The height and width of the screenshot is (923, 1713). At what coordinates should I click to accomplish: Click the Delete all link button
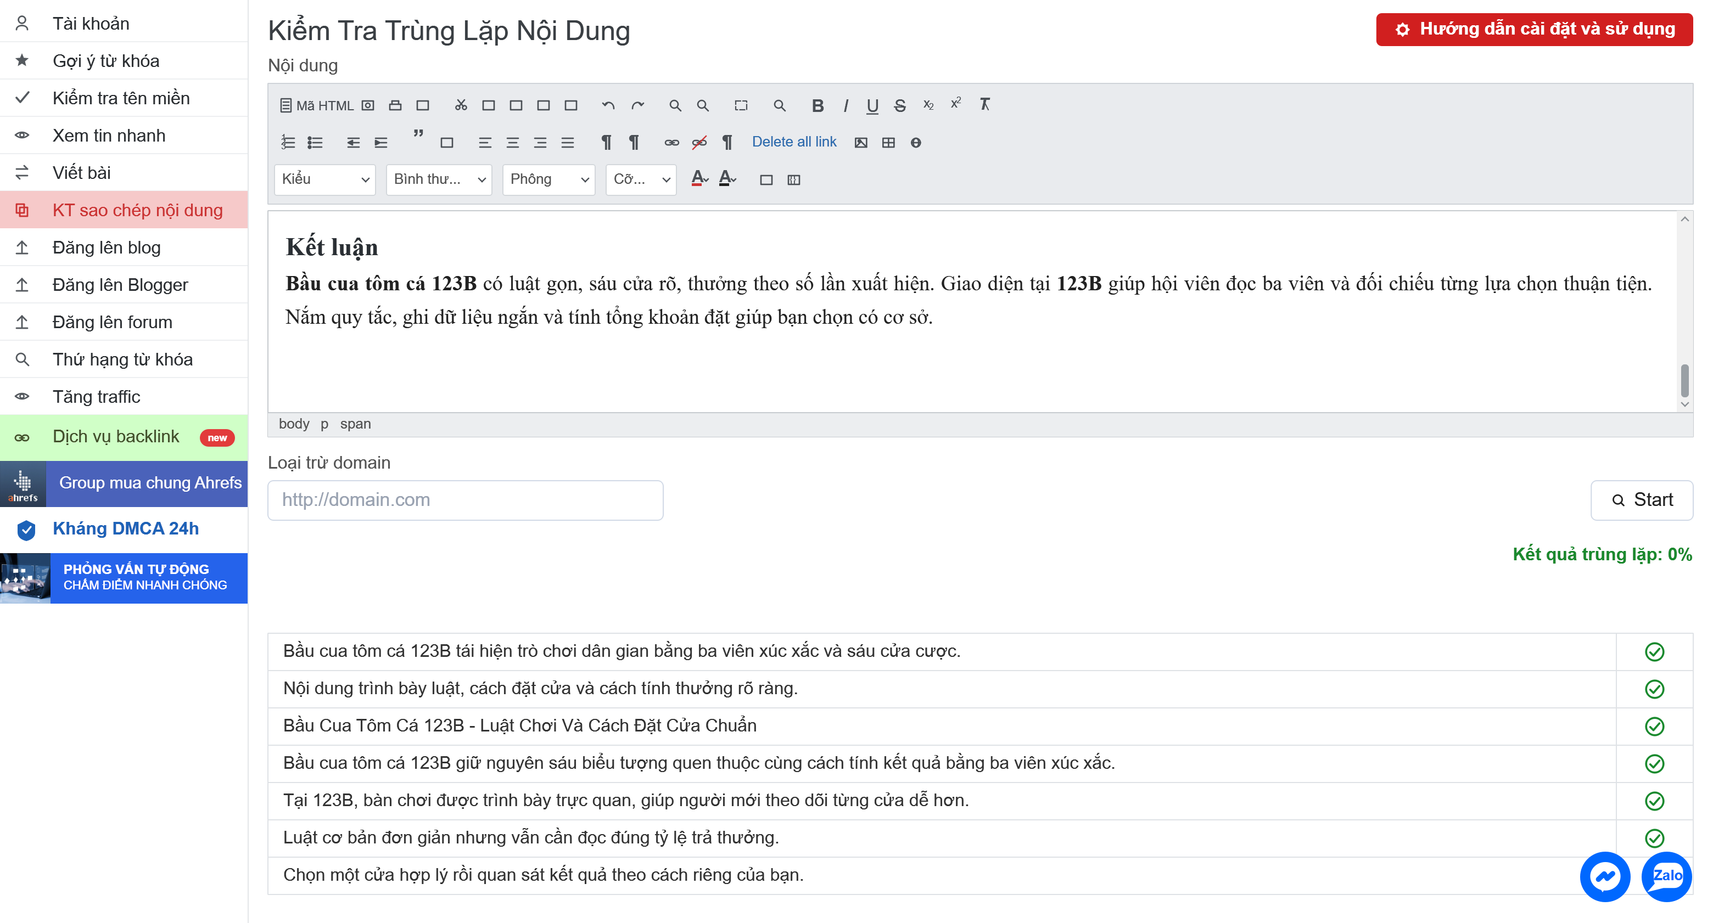tap(794, 142)
